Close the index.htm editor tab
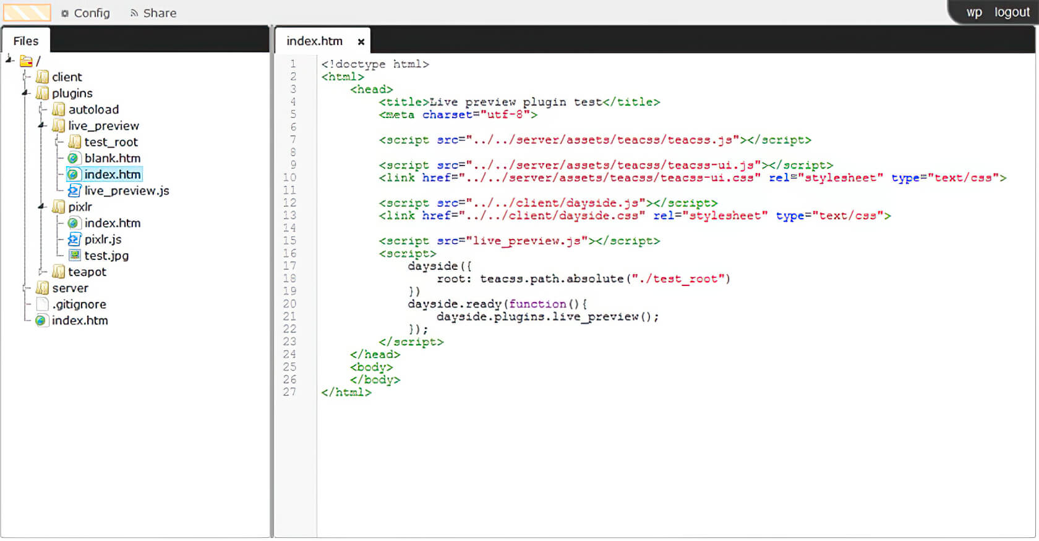 pos(361,42)
